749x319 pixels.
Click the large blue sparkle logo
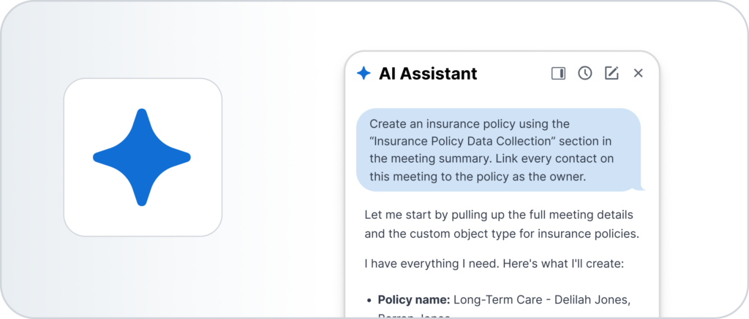pyautogui.click(x=142, y=158)
